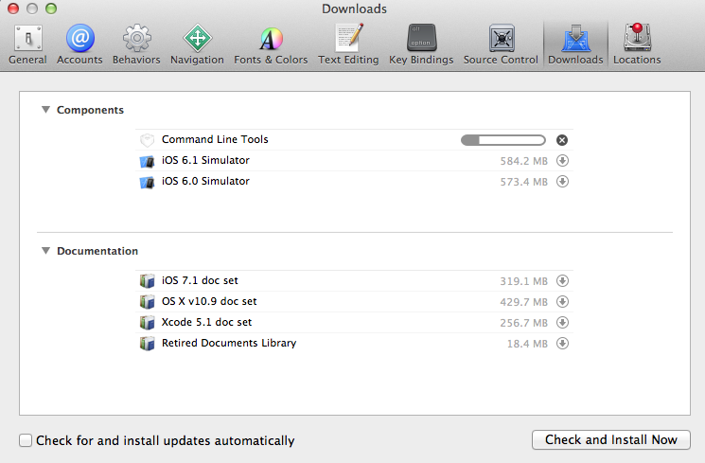This screenshot has height=463, width=705.
Task: Open the Behaviors preferences pane
Action: (x=136, y=45)
